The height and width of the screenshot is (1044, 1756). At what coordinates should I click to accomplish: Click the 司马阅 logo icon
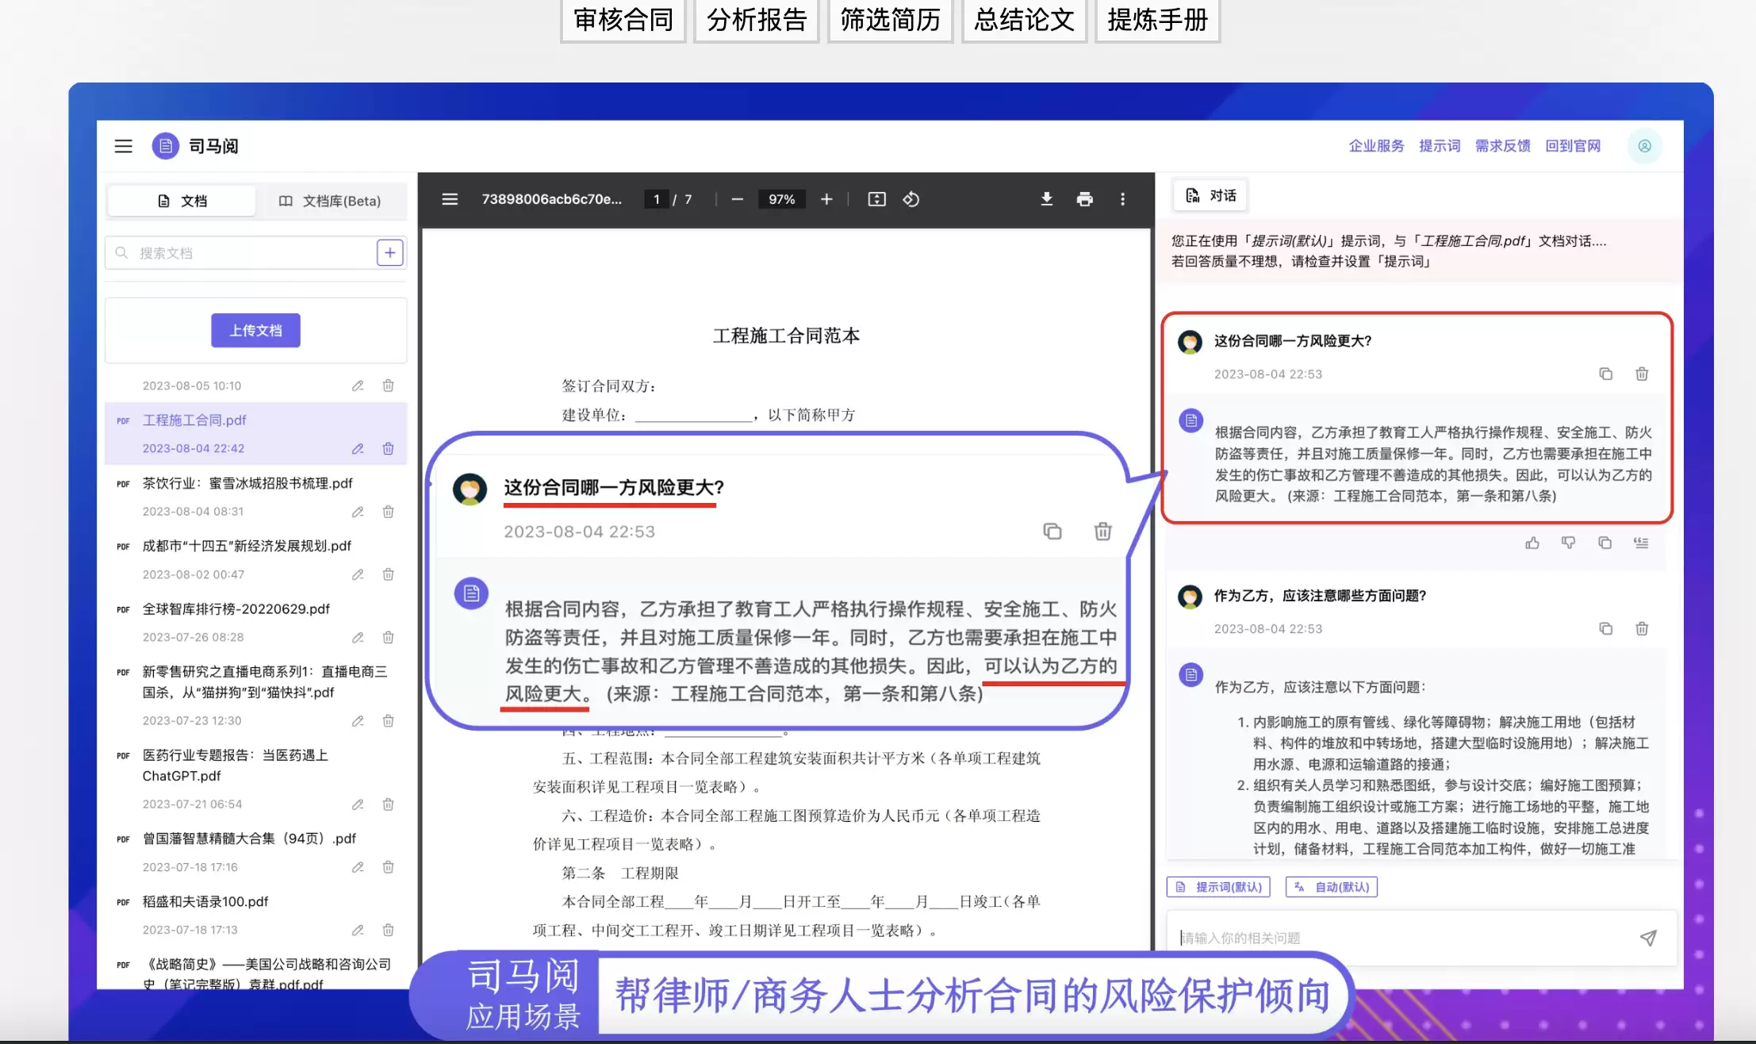pyautogui.click(x=165, y=146)
